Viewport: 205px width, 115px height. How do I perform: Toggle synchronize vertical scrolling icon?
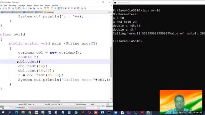(x=45, y=8)
